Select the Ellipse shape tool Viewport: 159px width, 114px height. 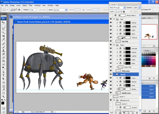pyautogui.click(x=3, y=82)
